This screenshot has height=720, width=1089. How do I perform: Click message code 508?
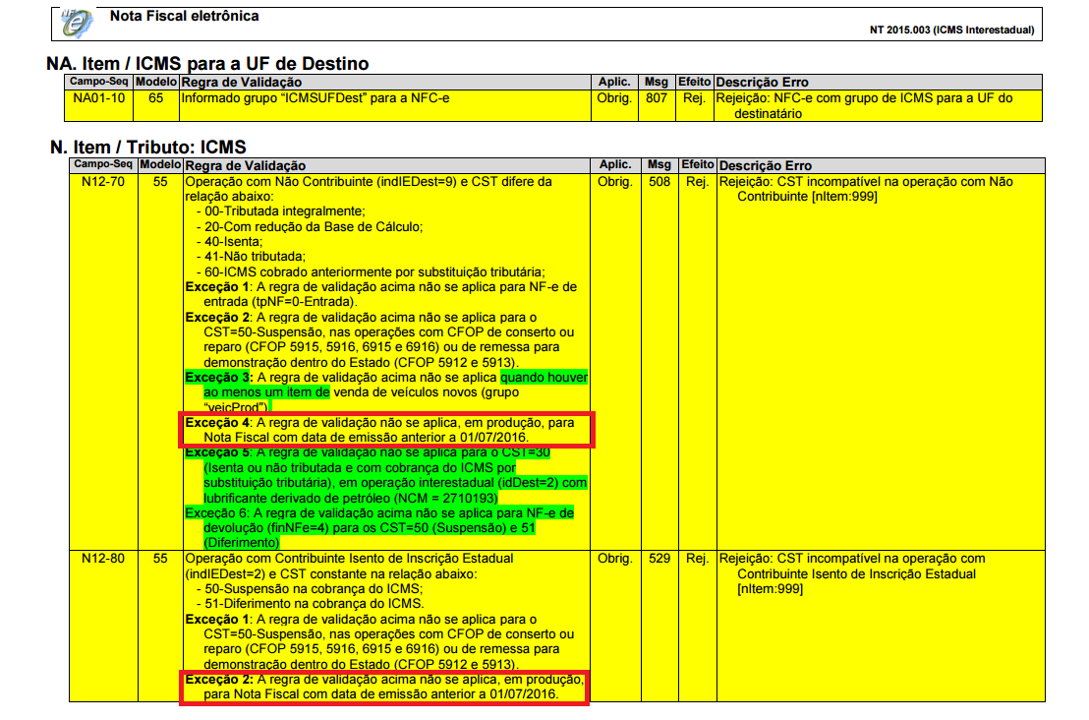coord(659,182)
